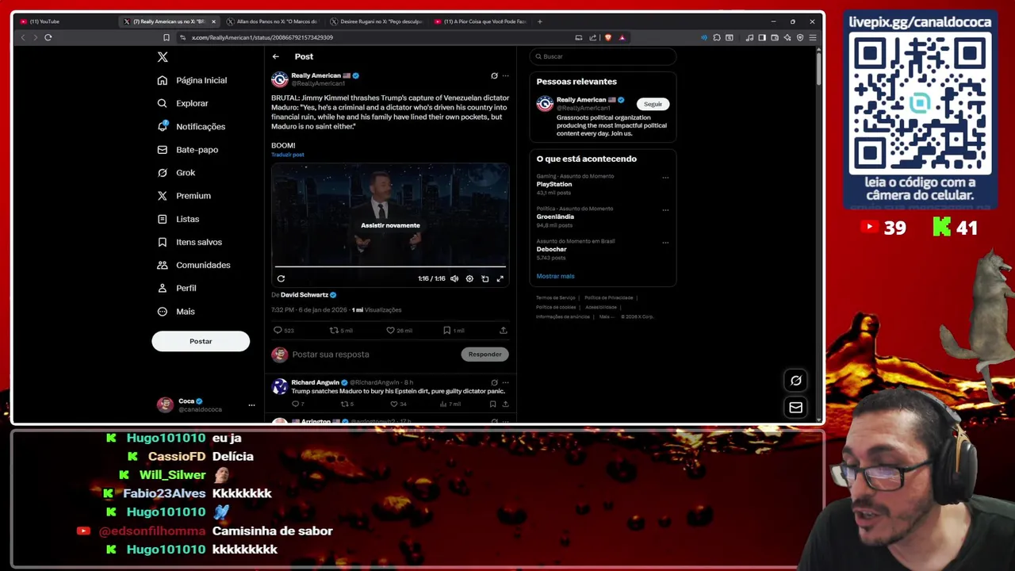1015x571 pixels.
Task: Switch to the YouTube browser tab
Action: [66, 21]
